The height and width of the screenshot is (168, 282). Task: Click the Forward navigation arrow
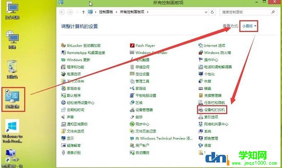click(70, 12)
